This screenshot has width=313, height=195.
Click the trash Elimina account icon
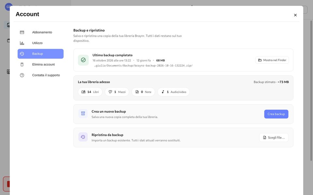tap(22, 64)
